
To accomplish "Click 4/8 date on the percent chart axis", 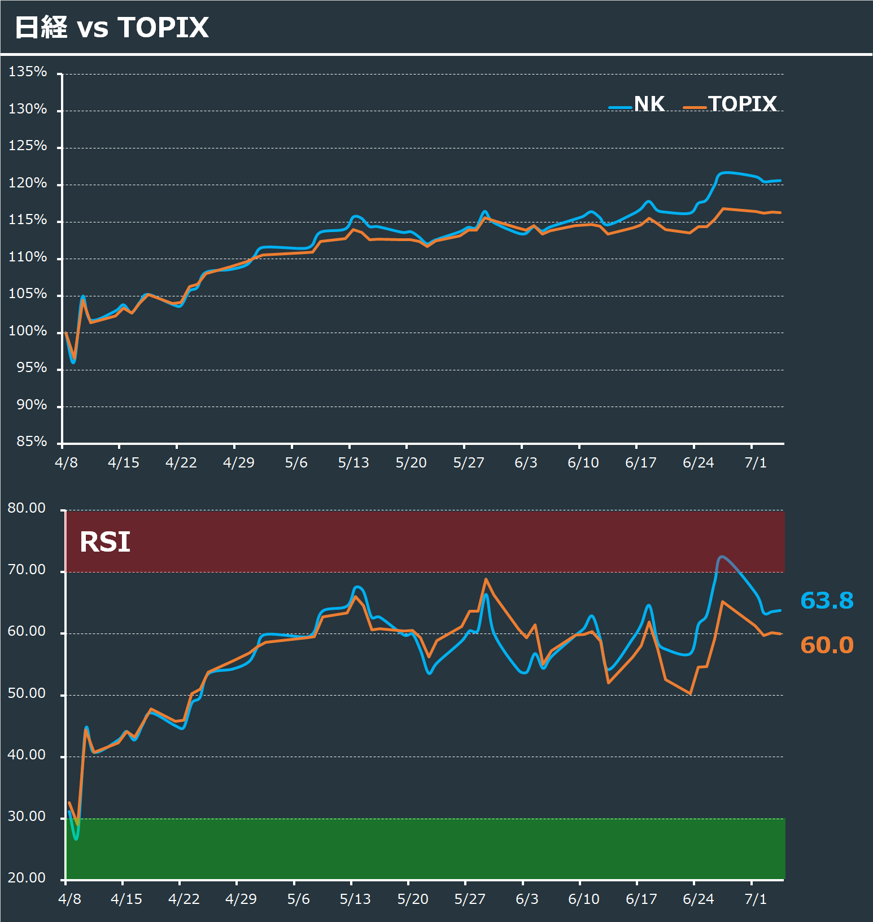I will [x=67, y=463].
